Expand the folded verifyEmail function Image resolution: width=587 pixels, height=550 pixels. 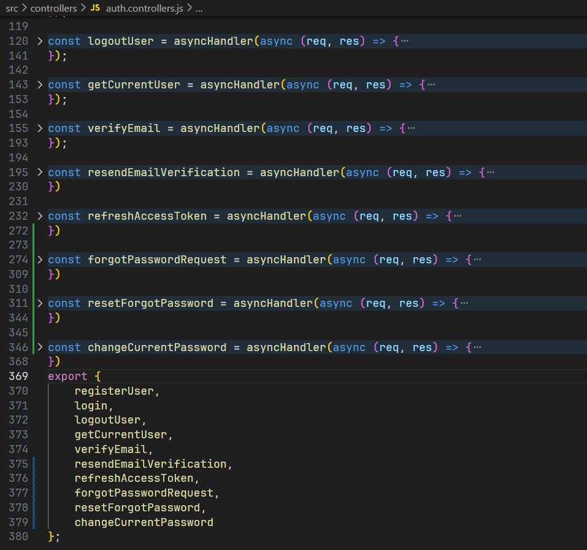40,128
